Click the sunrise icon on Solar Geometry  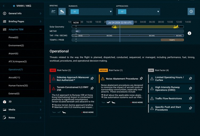[x=114, y=27]
